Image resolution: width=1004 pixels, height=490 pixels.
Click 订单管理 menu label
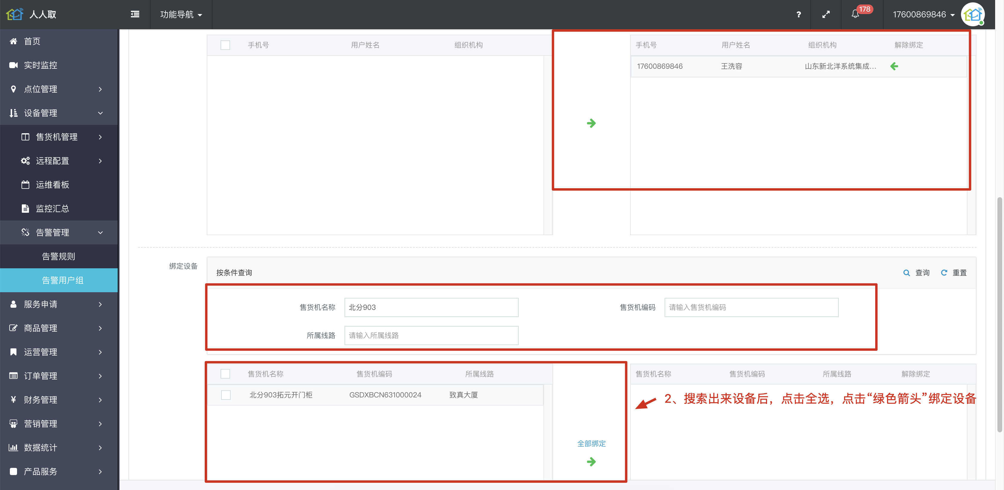[41, 376]
